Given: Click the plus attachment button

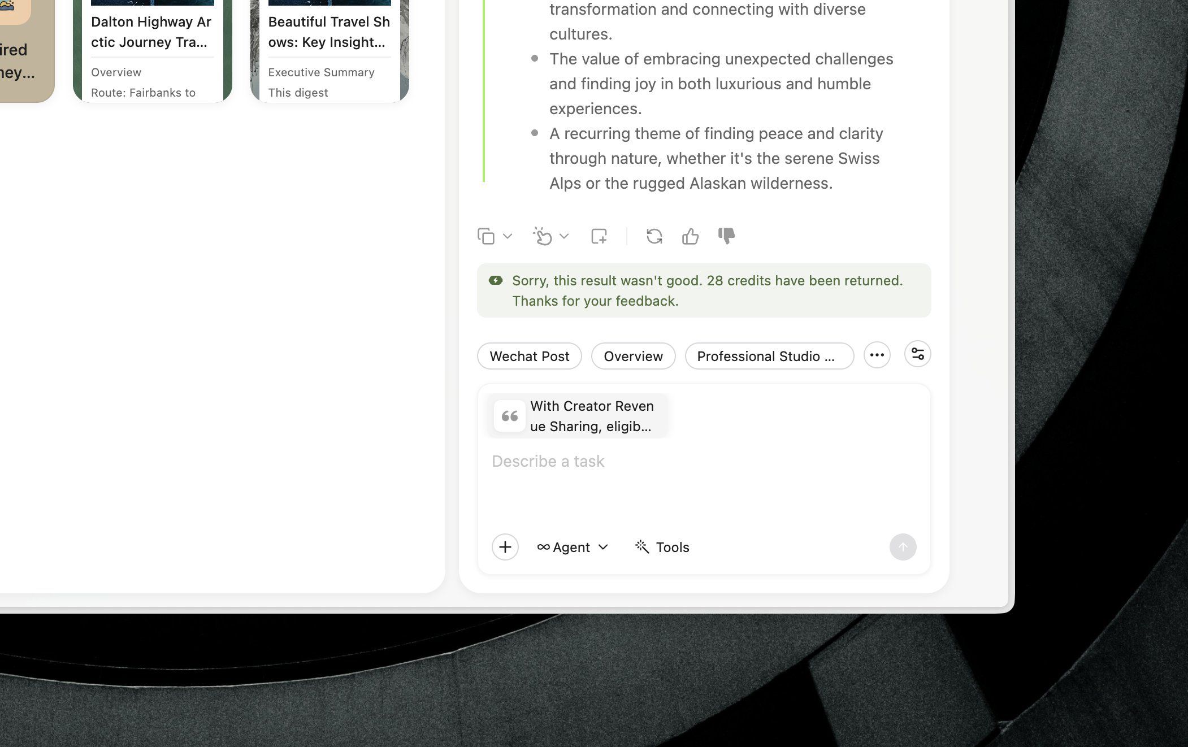Looking at the screenshot, I should (505, 547).
